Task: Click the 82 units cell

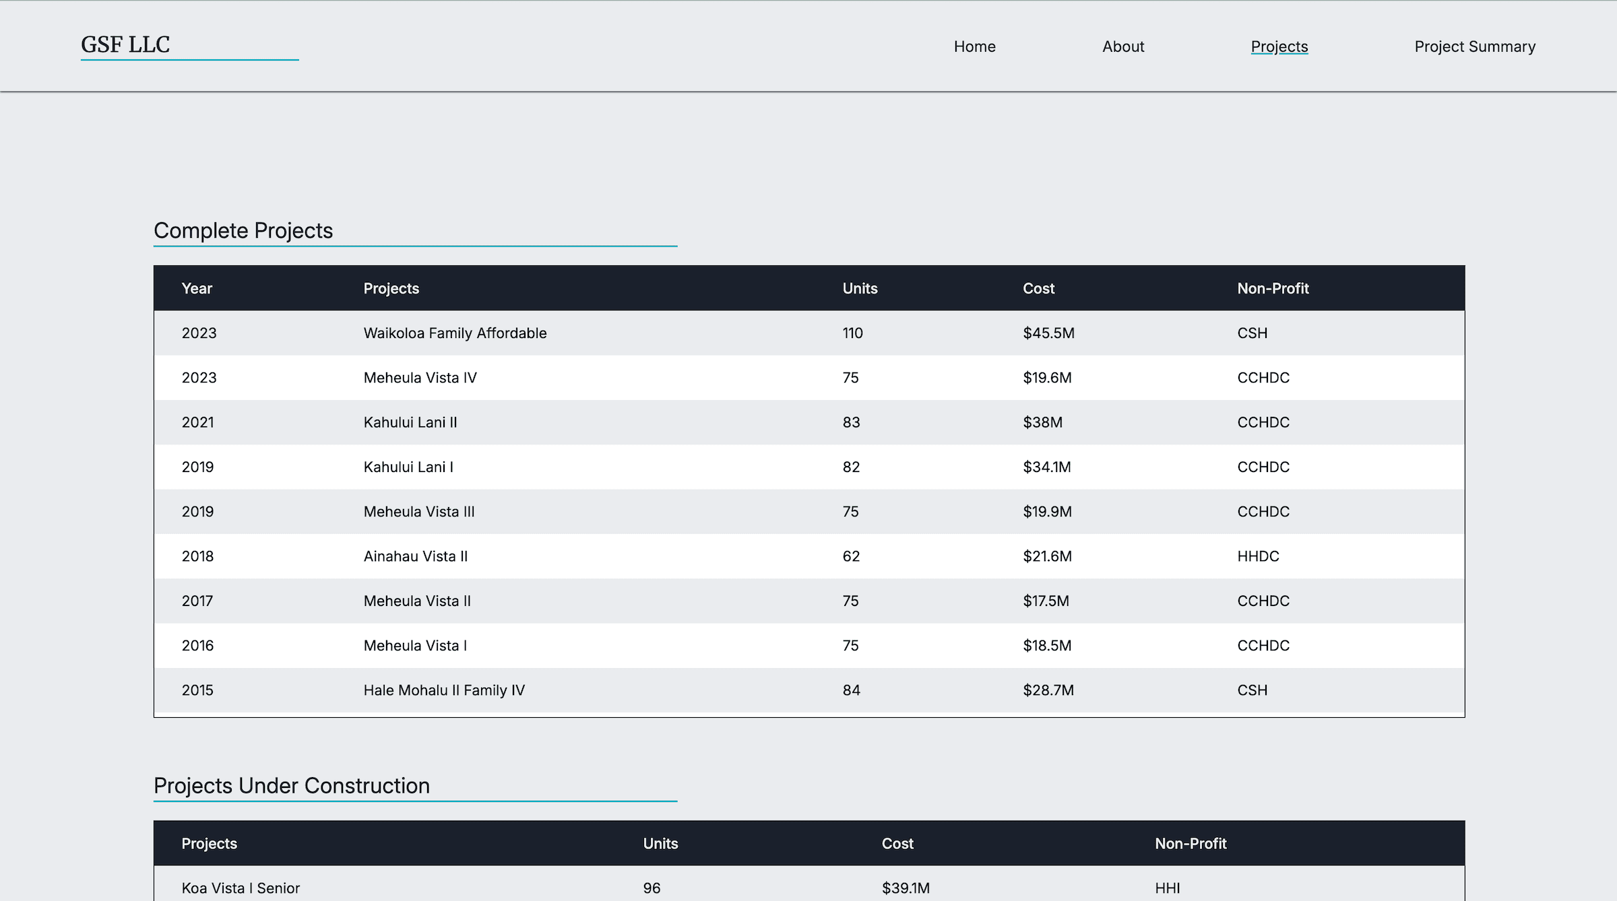Action: coord(851,467)
